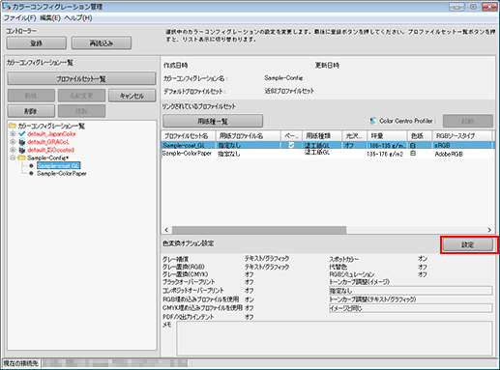Click the AdobeRGB cell in the table
This screenshot has height=370, width=500.
(449, 154)
